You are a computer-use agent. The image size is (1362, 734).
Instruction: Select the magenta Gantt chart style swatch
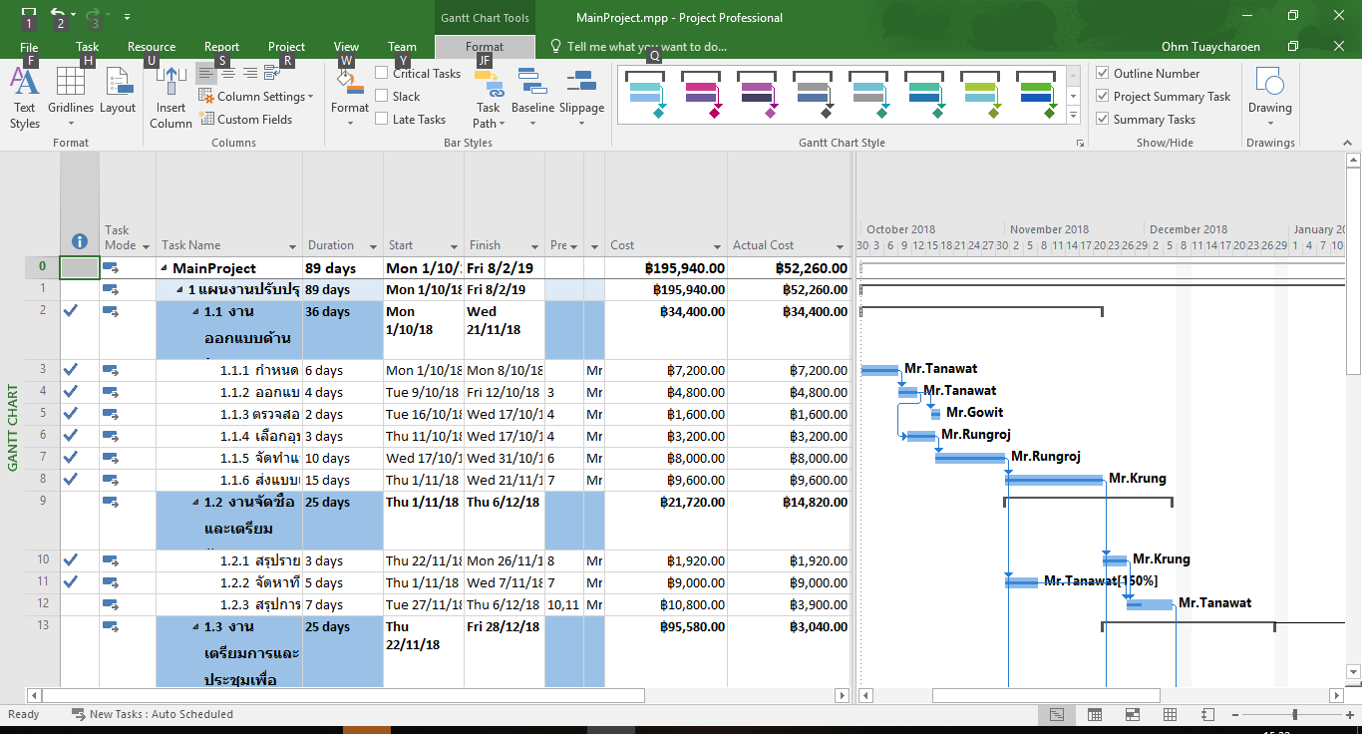[701, 95]
